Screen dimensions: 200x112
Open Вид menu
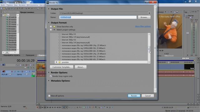[x=16, y=5]
